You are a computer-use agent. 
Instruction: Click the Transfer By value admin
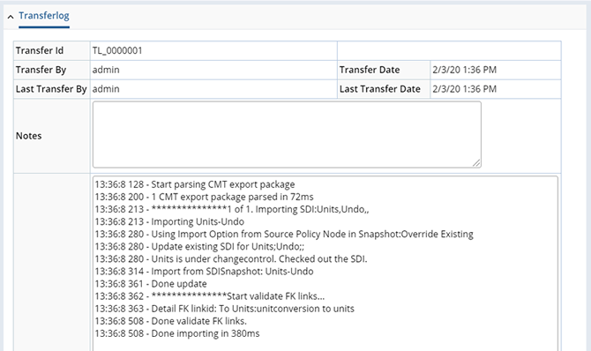[106, 70]
